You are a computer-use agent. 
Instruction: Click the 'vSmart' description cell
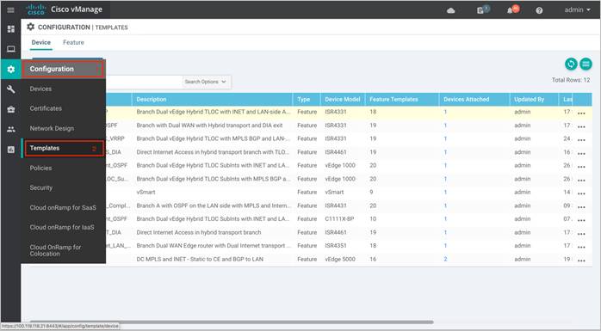coord(146,192)
